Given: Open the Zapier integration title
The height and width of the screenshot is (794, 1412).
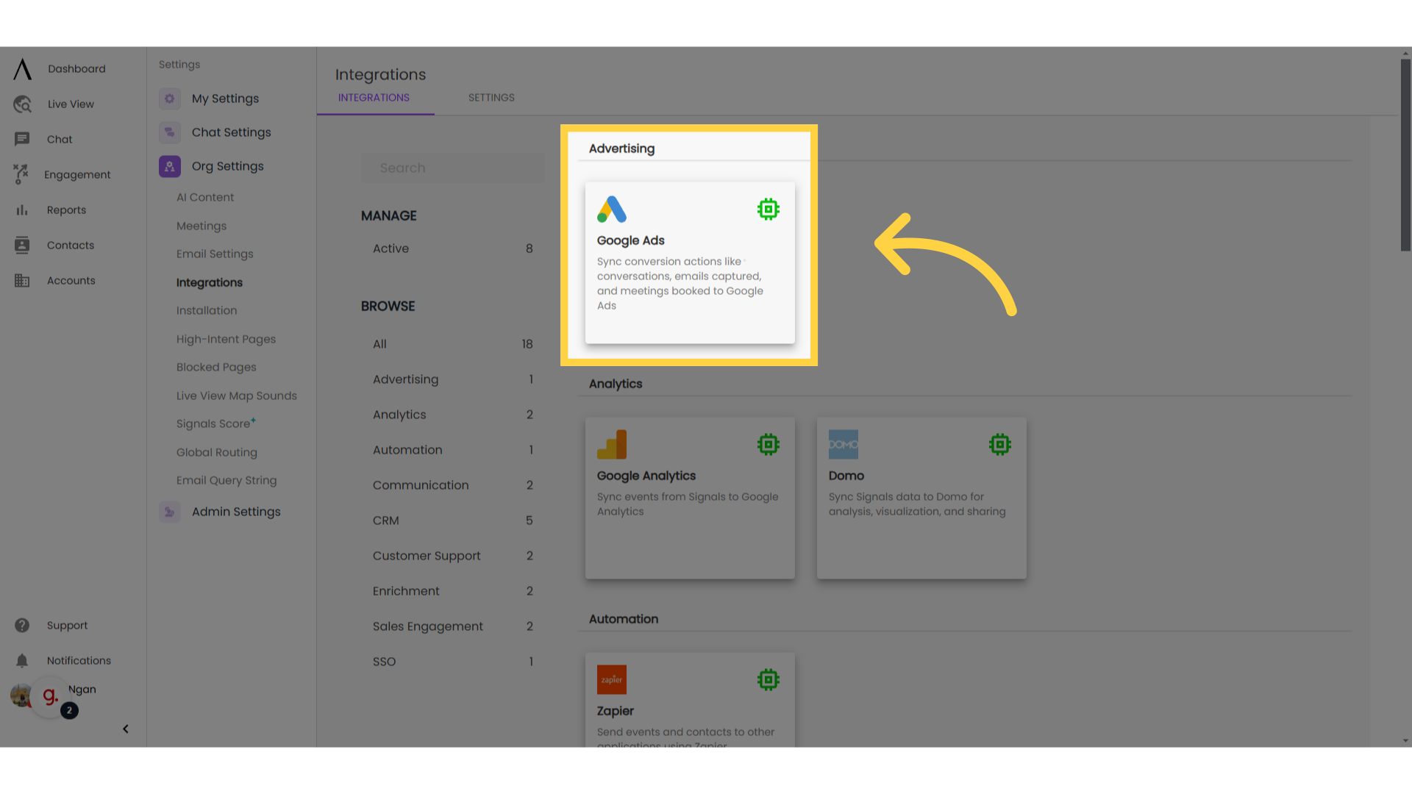Looking at the screenshot, I should coord(616,711).
